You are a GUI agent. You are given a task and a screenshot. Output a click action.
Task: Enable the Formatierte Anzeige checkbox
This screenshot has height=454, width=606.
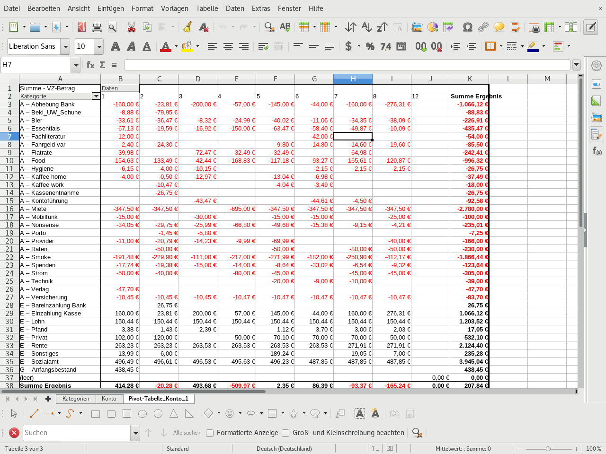210,433
